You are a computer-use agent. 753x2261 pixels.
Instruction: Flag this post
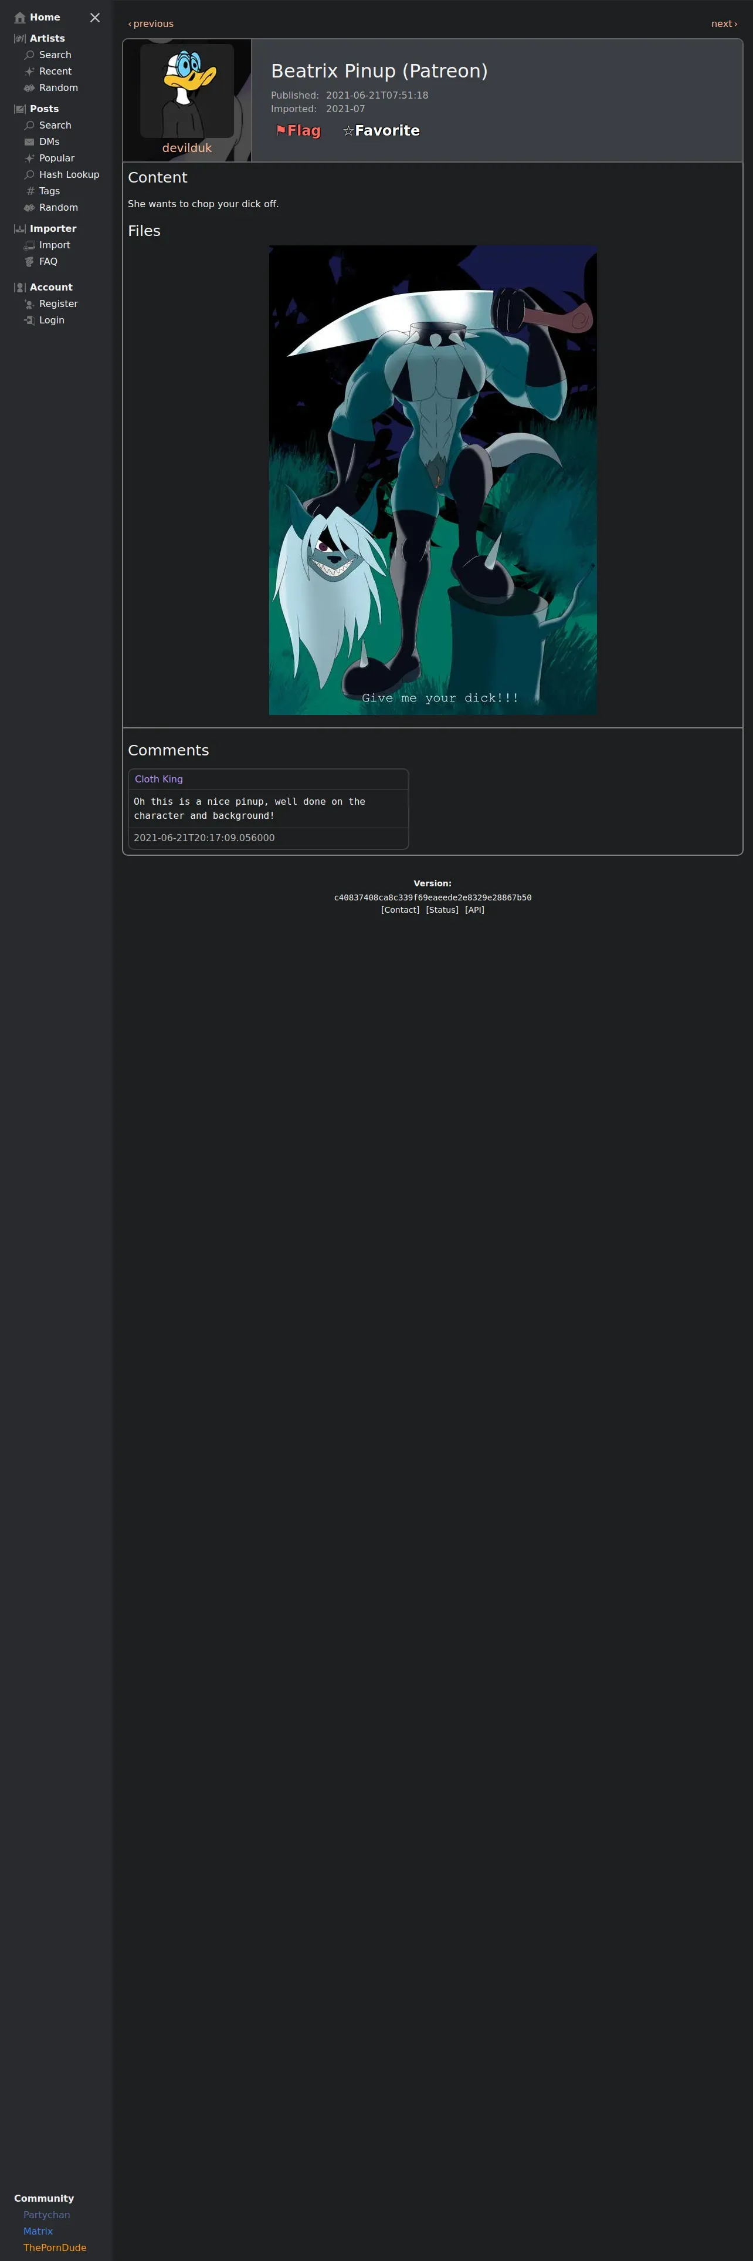298,131
